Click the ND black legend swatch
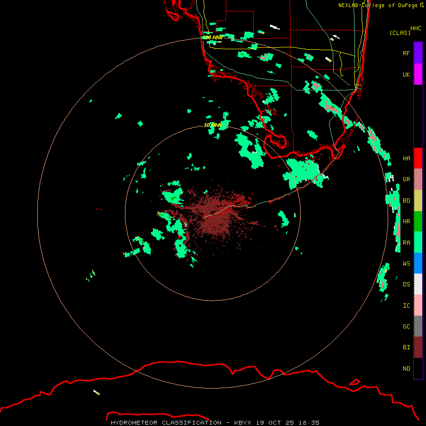This screenshot has height=426, width=426. point(418,368)
